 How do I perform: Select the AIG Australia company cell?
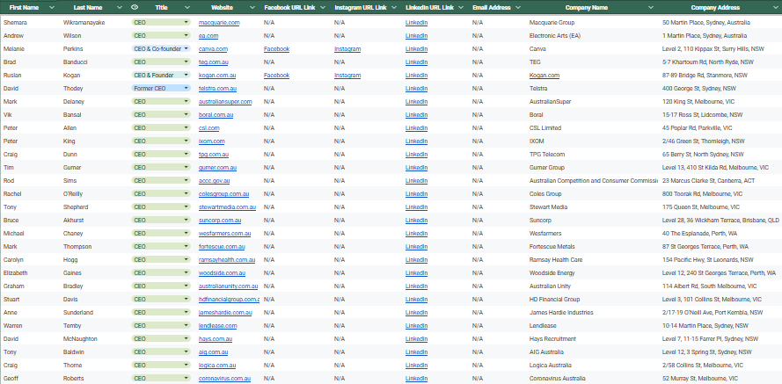point(546,352)
